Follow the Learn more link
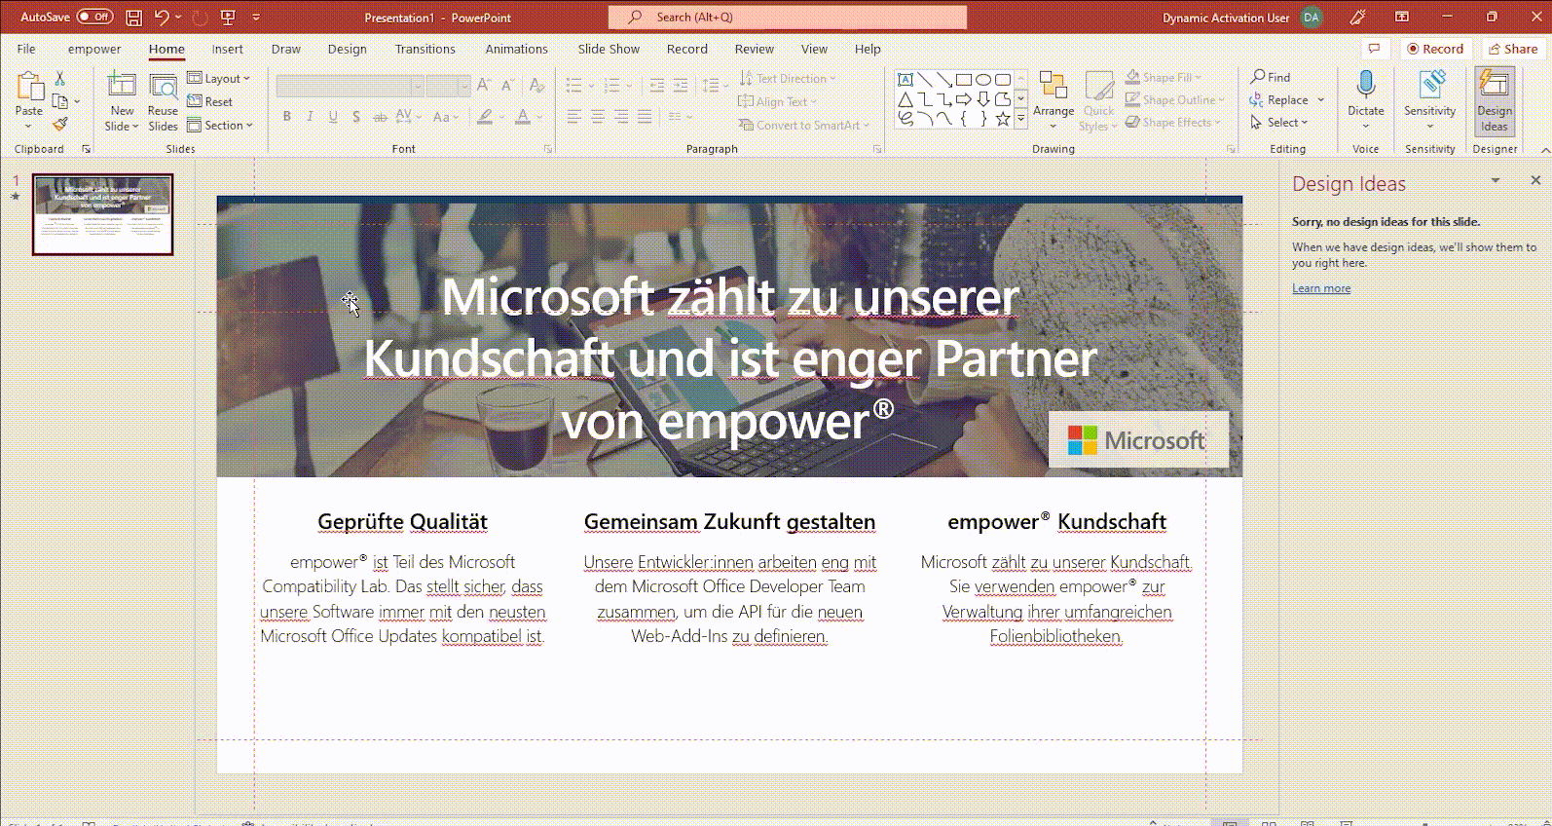 click(1320, 288)
